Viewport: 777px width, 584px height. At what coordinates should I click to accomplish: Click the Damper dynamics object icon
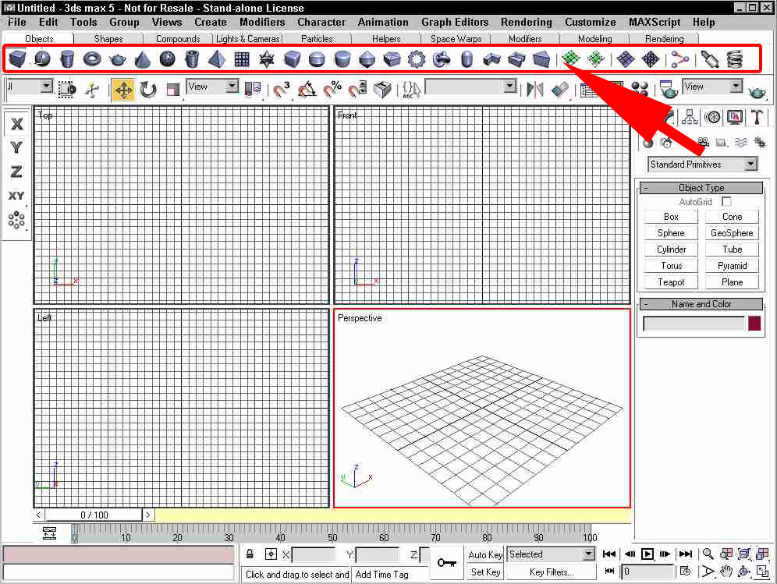click(710, 59)
